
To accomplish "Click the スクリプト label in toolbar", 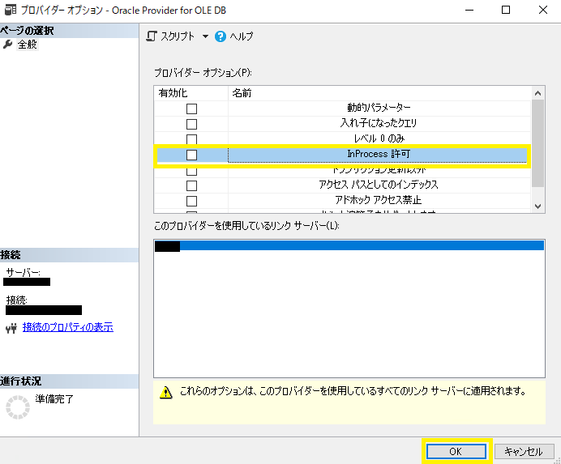I will (x=178, y=36).
